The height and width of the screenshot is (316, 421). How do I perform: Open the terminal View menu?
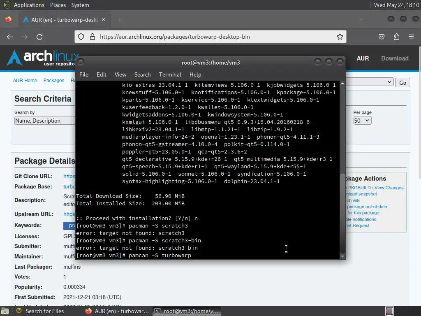tap(120, 75)
